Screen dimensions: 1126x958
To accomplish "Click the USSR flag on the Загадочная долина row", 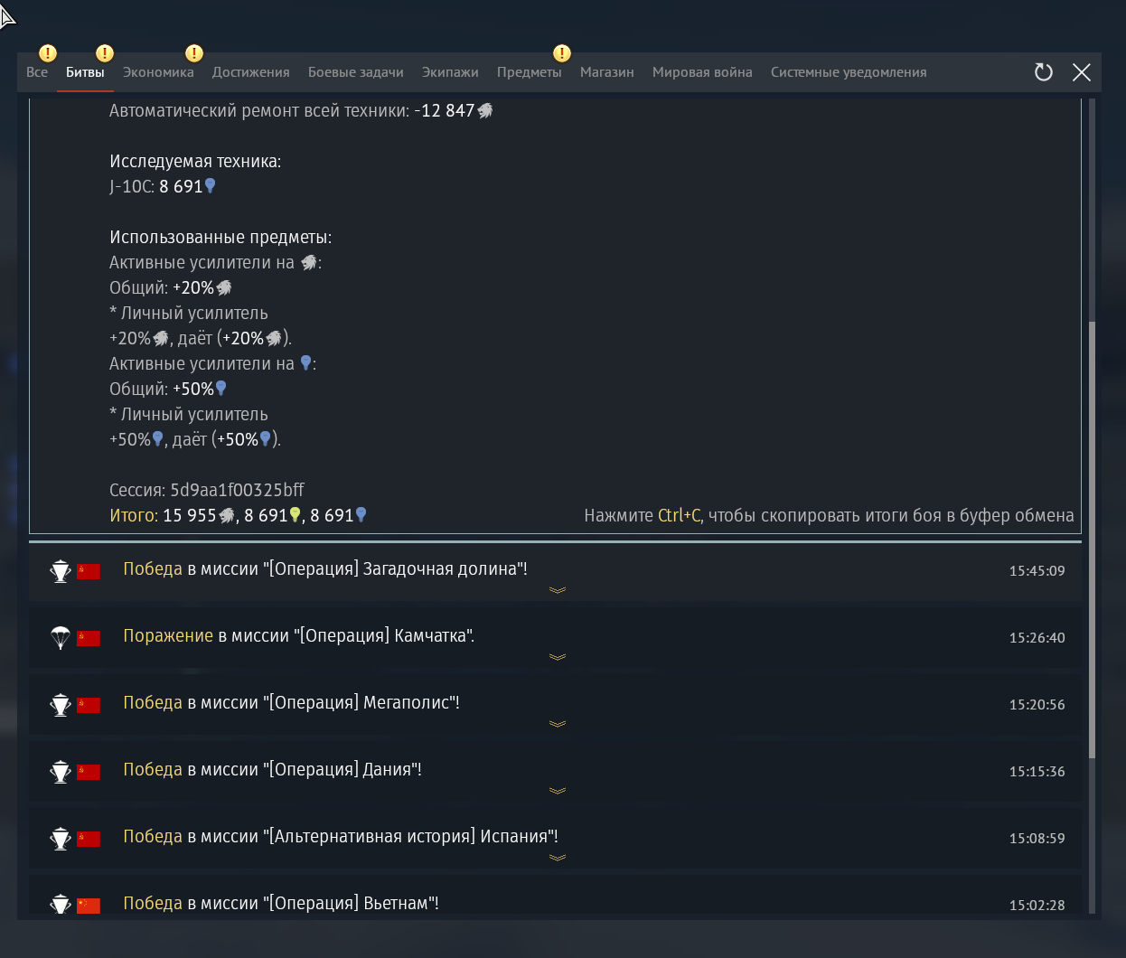I will coord(89,571).
